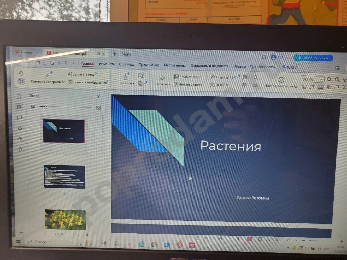Click the search magnifier icon in ribbon
The width and height of the screenshot is (347, 260).
[x=256, y=78]
